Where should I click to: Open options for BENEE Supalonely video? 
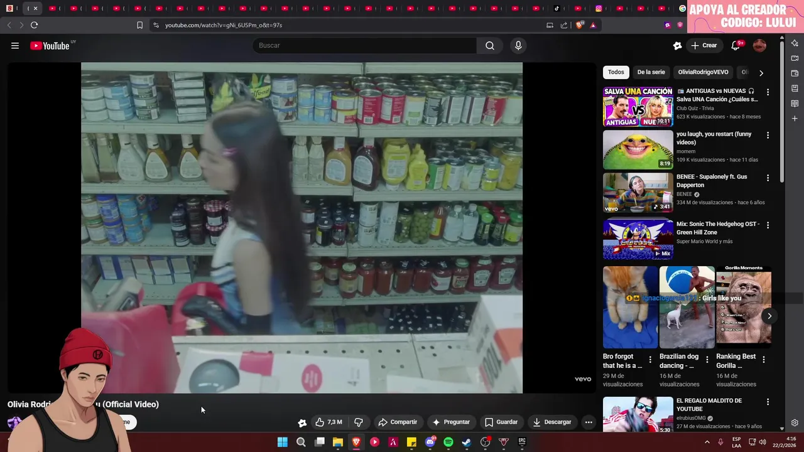[x=768, y=178]
